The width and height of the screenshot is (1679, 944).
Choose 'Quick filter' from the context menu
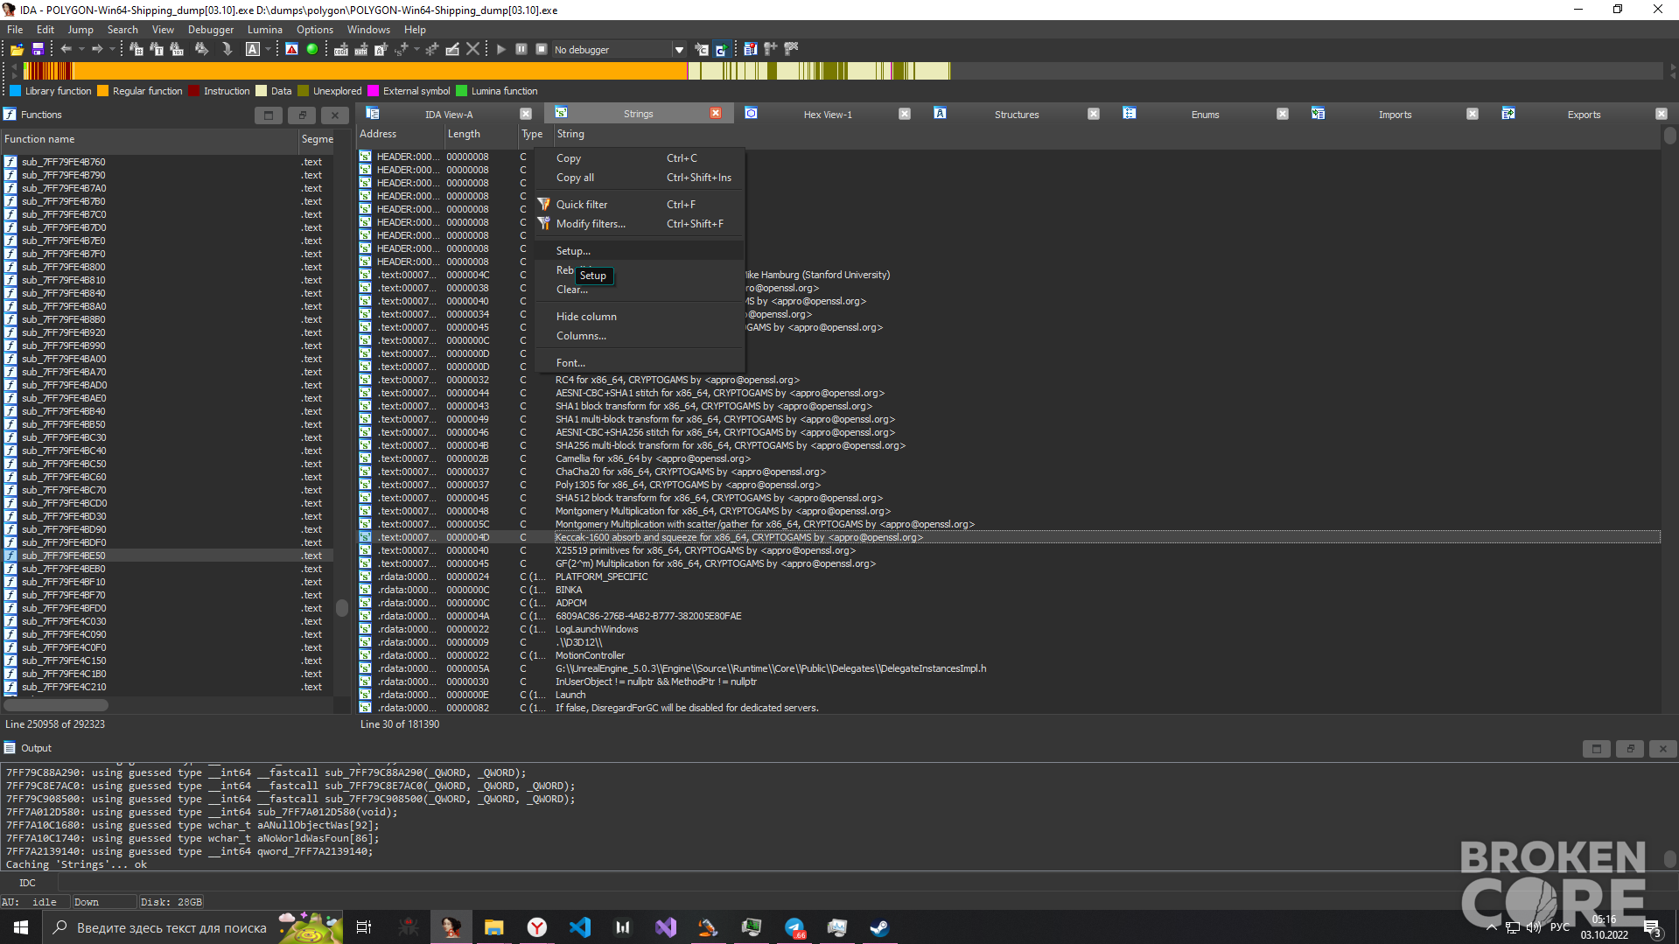(582, 205)
